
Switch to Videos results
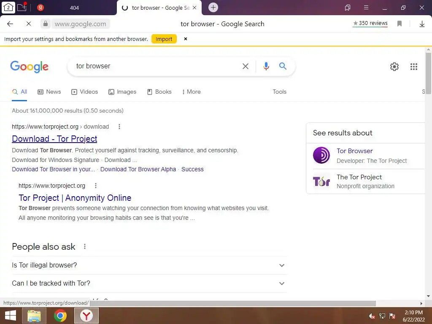tap(84, 92)
